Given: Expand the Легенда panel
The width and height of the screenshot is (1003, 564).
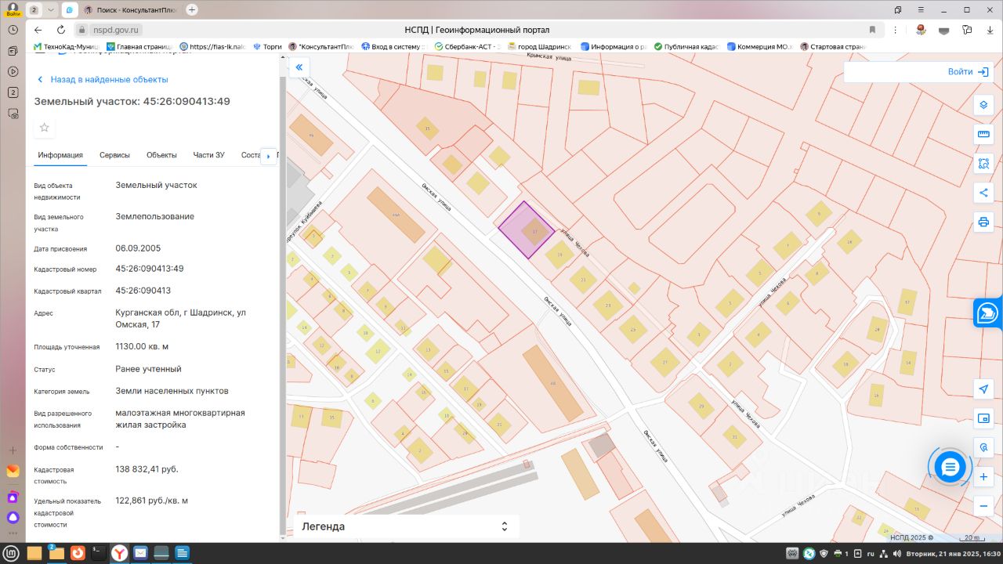Looking at the screenshot, I should point(505,526).
